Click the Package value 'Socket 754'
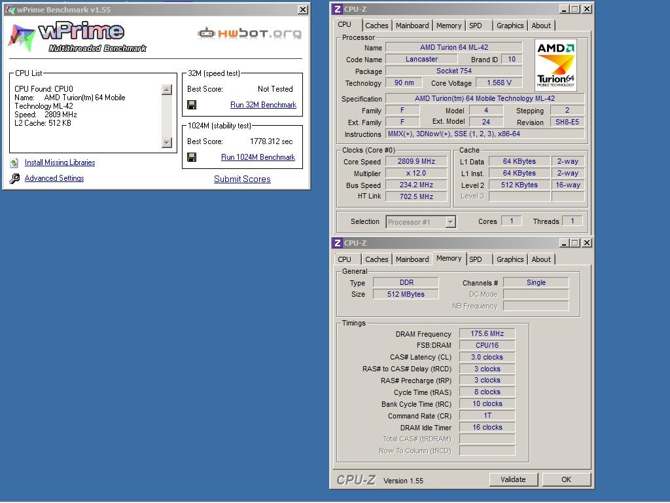Viewport: 670px width, 503px height. coord(454,71)
